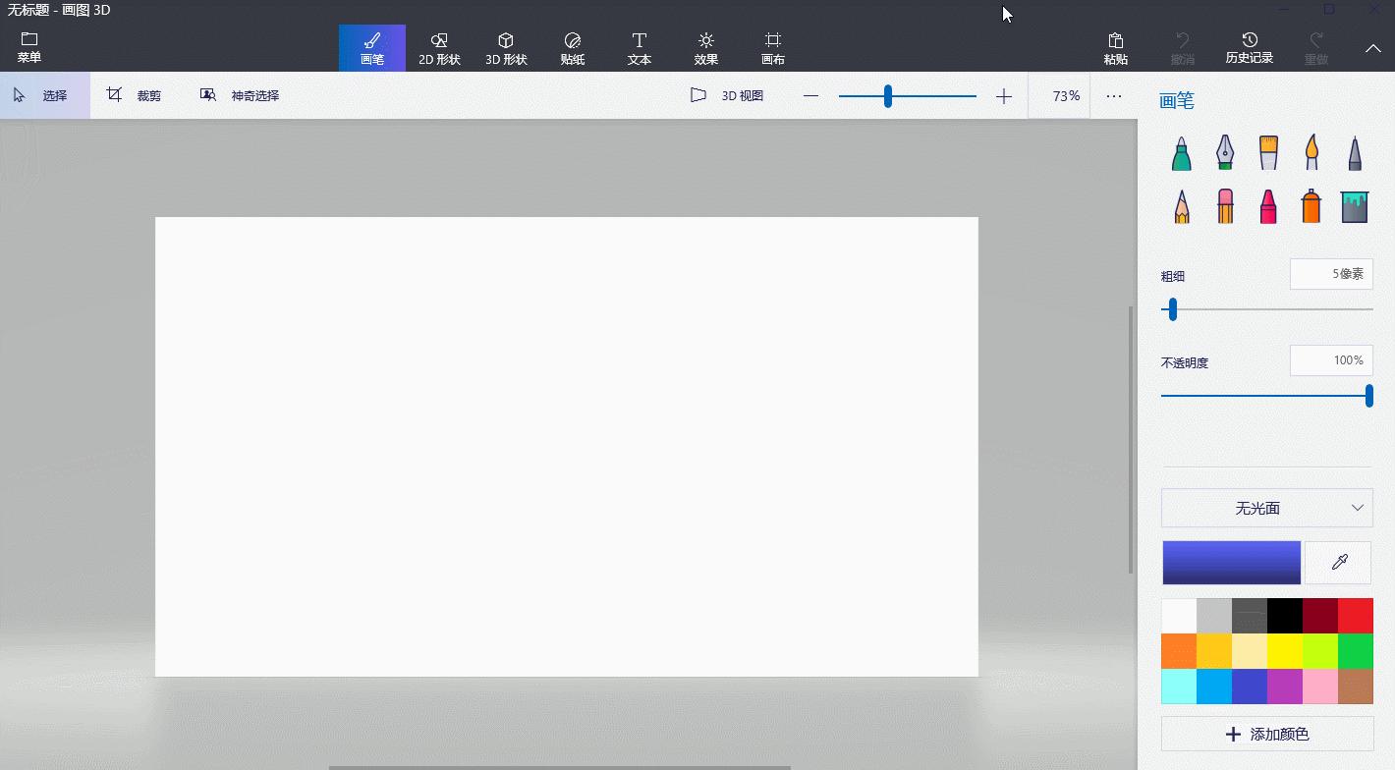Select the orange spray can tool
This screenshot has height=770, width=1395.
[1311, 206]
